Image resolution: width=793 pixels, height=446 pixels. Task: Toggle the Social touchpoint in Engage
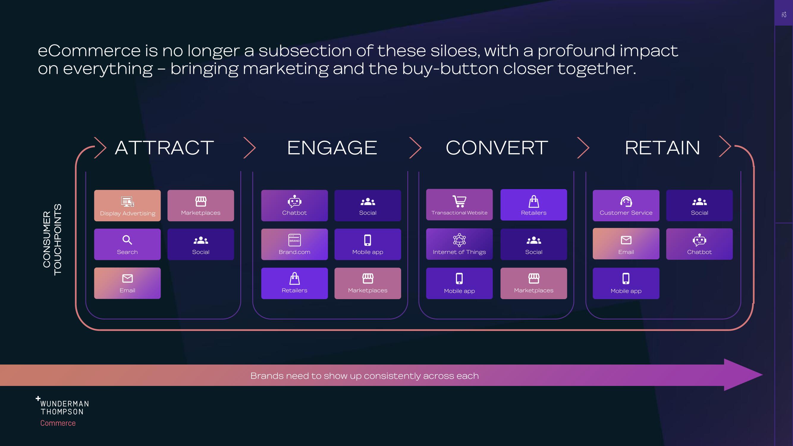(368, 205)
